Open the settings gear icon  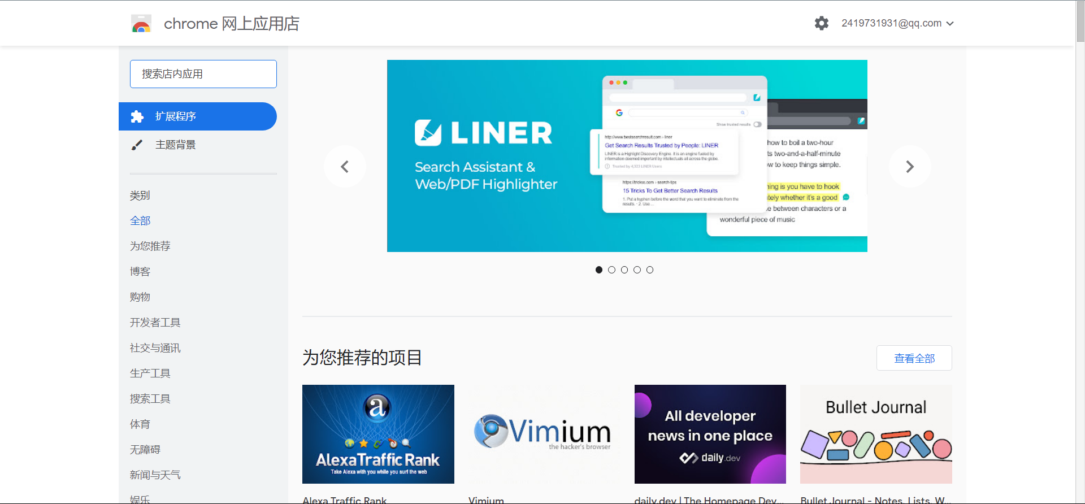pos(822,23)
